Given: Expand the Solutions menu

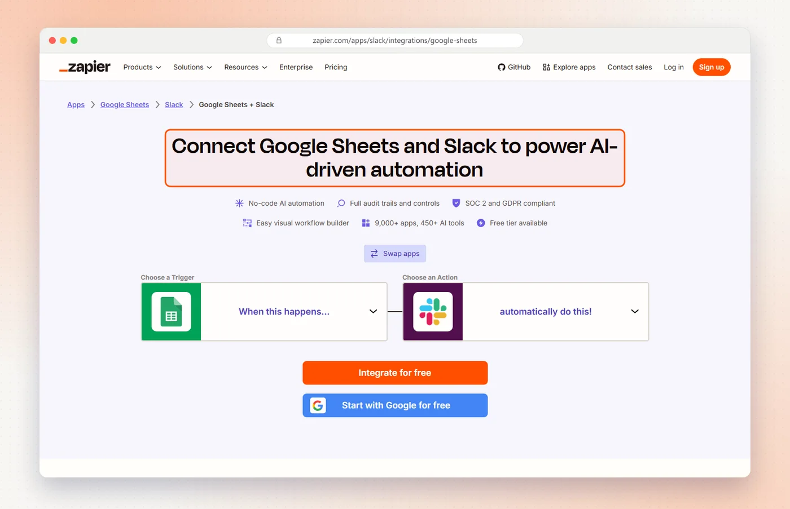Looking at the screenshot, I should tap(192, 67).
